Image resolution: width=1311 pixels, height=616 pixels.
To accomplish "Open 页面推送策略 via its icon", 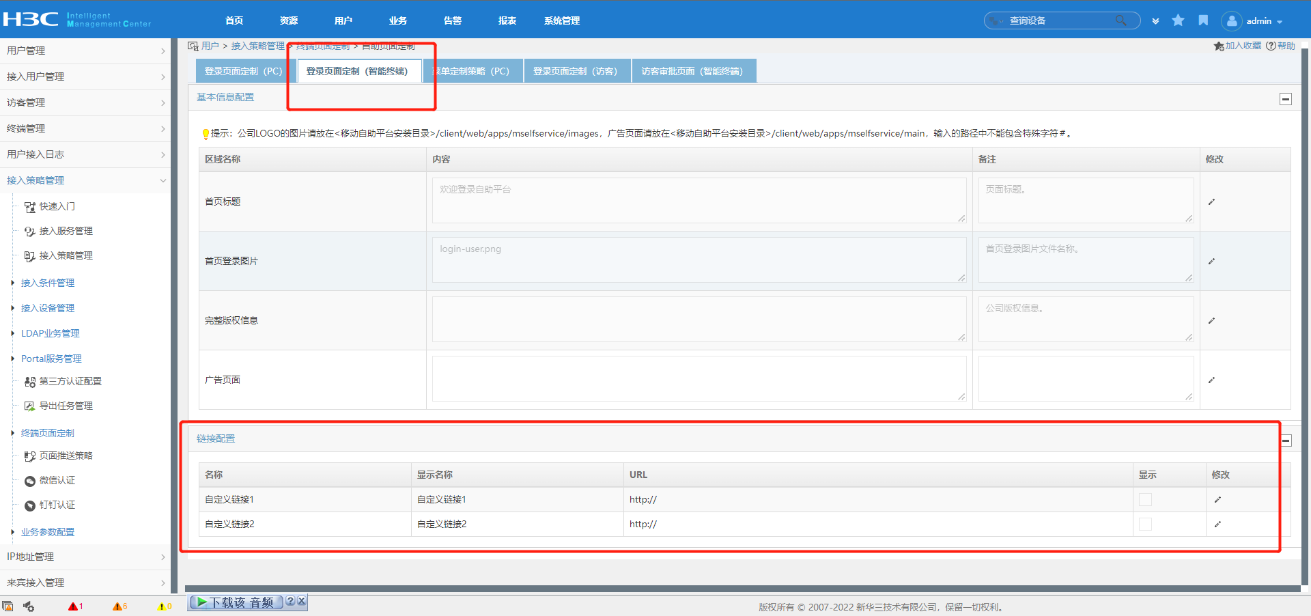I will (x=30, y=456).
